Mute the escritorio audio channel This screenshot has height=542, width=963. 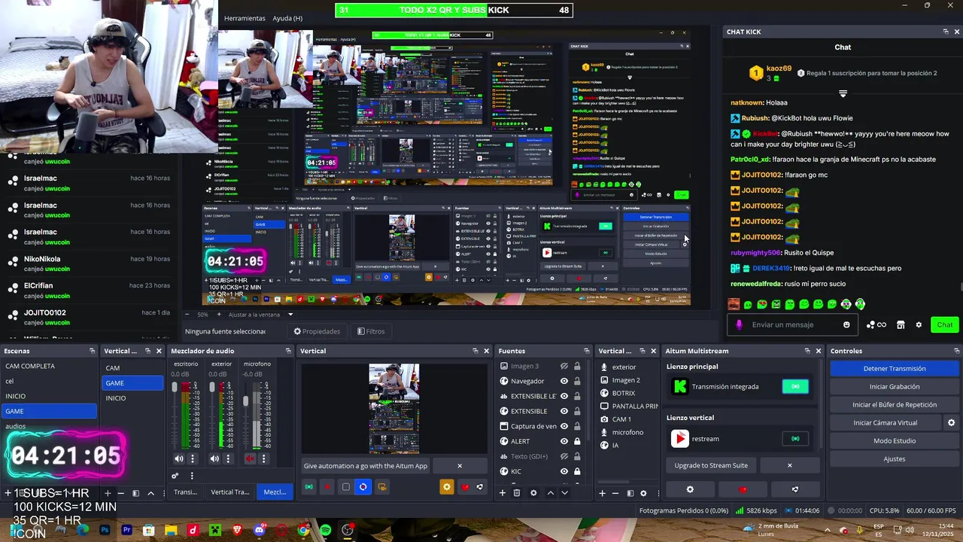pos(179,458)
